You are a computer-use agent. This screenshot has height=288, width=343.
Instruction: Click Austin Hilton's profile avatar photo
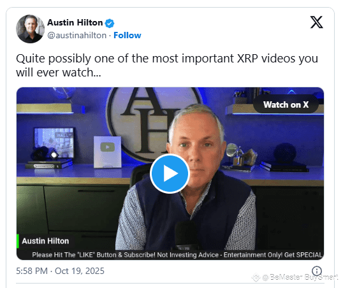30,29
